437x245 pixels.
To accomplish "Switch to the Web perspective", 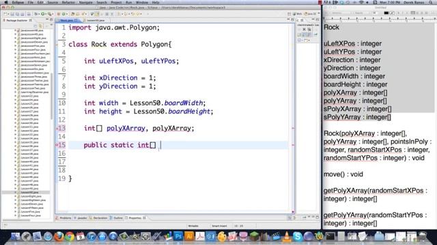I will point(298,14).
